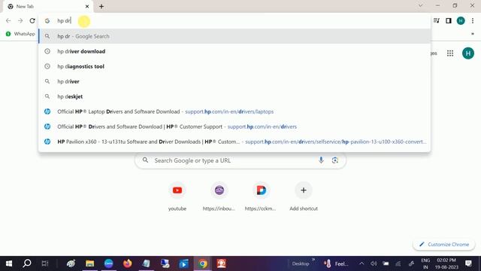The image size is (481, 271).
Task: Click the Search Google or type a URL box
Action: [240, 160]
